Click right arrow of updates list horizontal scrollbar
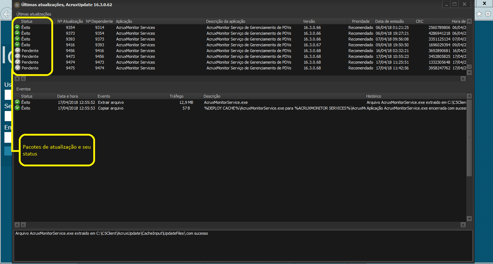 click(x=463, y=78)
